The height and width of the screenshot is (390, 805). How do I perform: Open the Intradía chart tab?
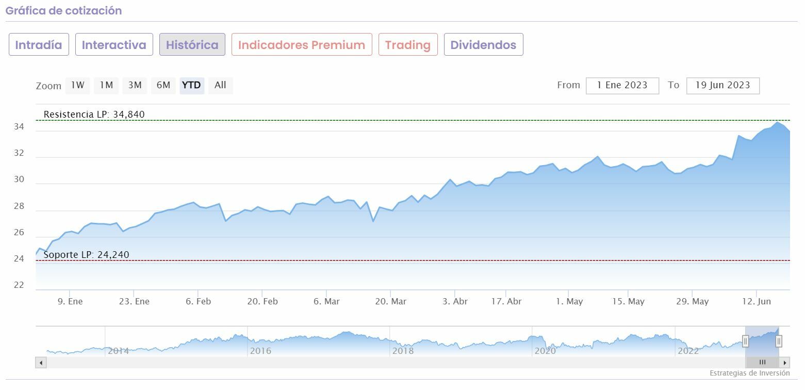click(x=39, y=45)
